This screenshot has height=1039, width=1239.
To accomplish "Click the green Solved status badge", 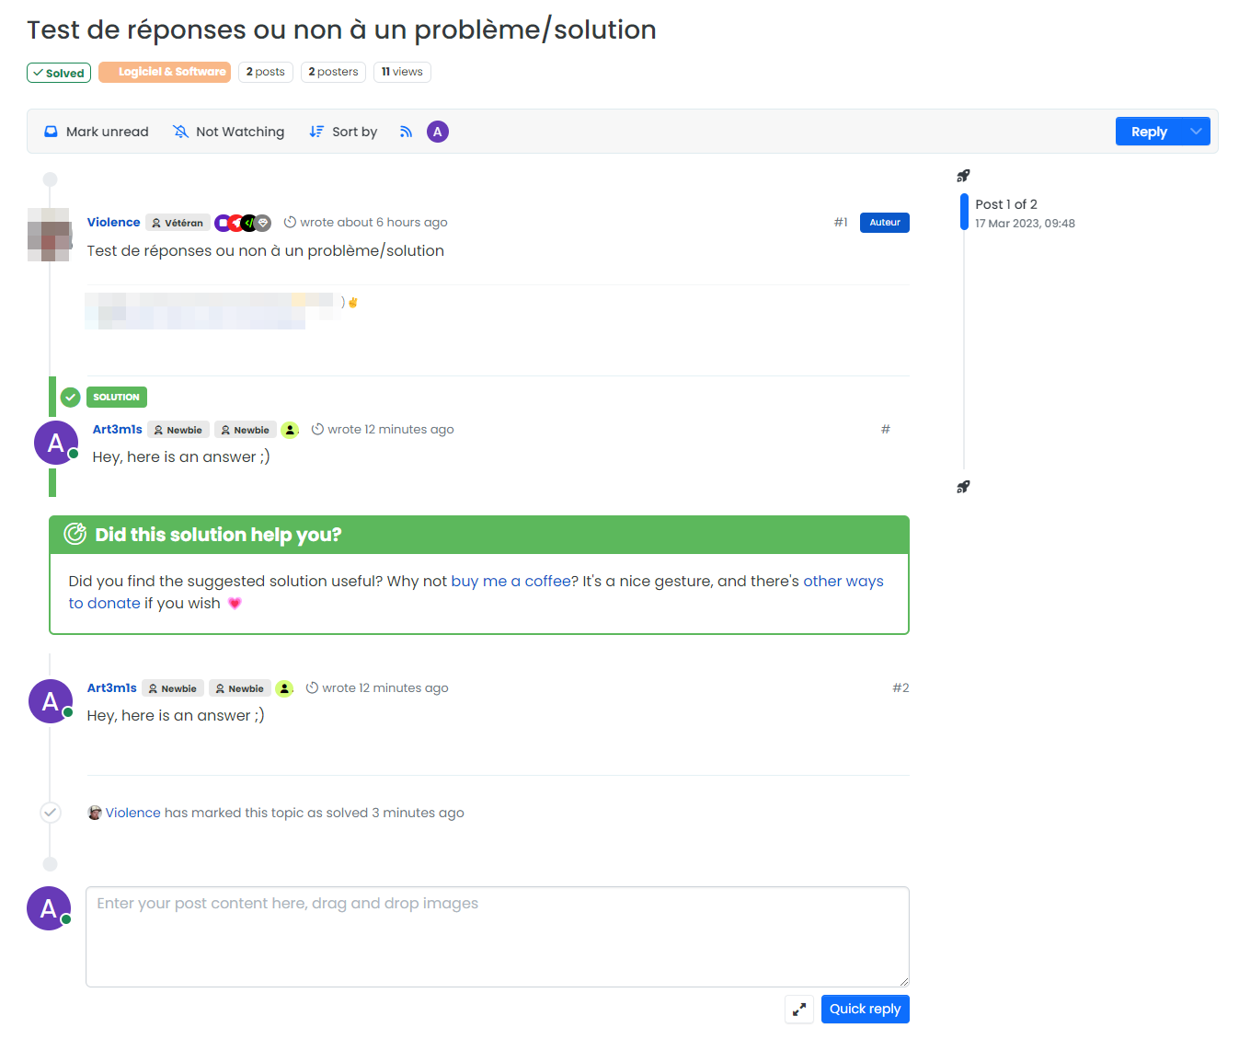I will click(x=59, y=73).
